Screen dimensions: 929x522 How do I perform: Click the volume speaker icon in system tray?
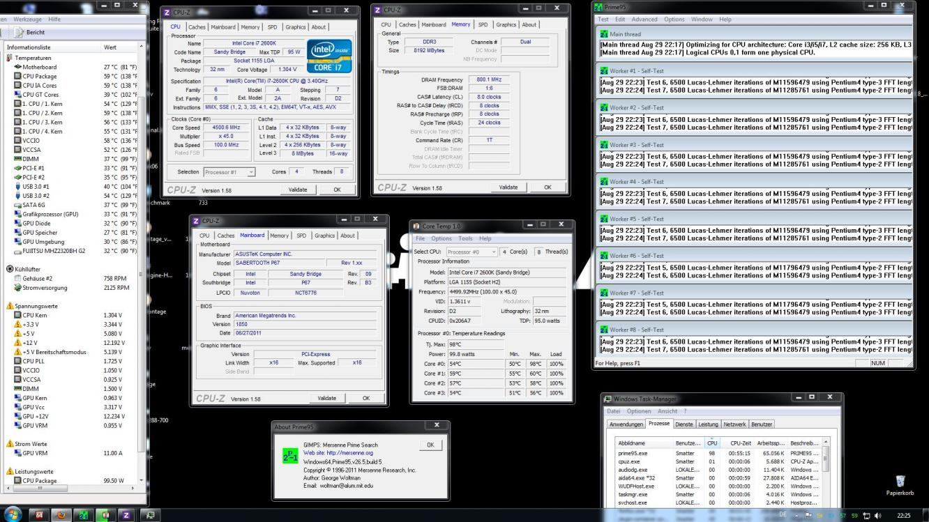[877, 515]
